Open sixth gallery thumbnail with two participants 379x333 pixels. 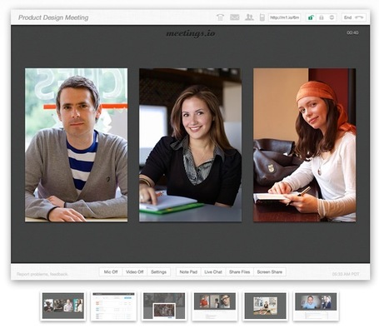(316, 306)
